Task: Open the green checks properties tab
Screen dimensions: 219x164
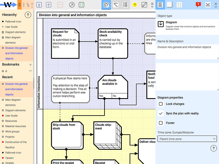Action: pos(179,5)
